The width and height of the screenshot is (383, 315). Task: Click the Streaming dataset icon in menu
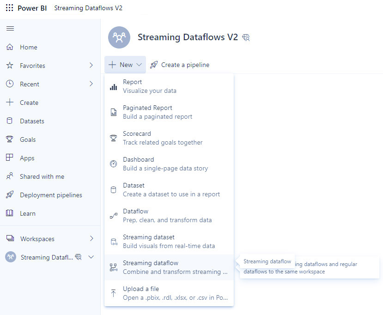[x=114, y=242]
